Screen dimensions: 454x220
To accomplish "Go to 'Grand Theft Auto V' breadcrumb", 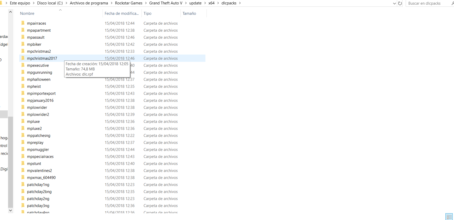I will 166,3.
